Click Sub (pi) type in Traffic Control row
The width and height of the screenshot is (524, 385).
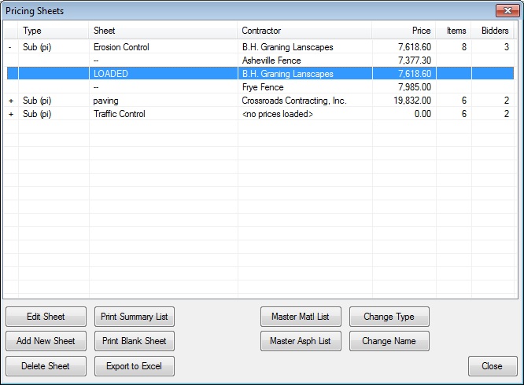pos(37,114)
